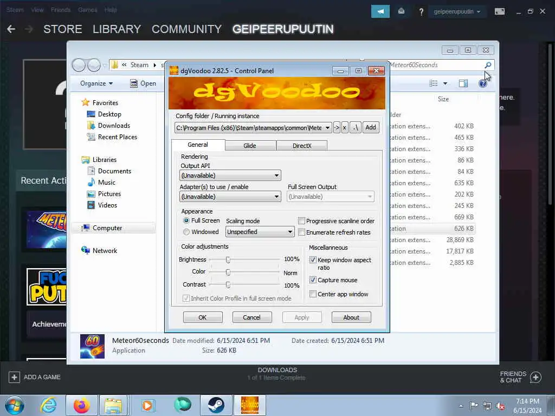
Task: Open Firefox from the taskbar
Action: click(81, 405)
